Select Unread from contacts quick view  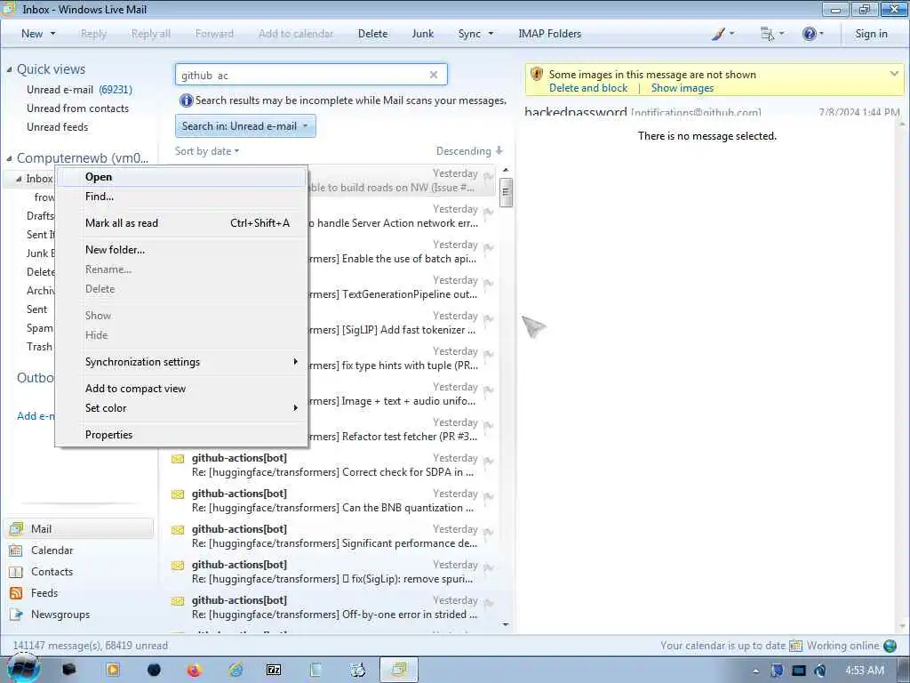pos(78,108)
